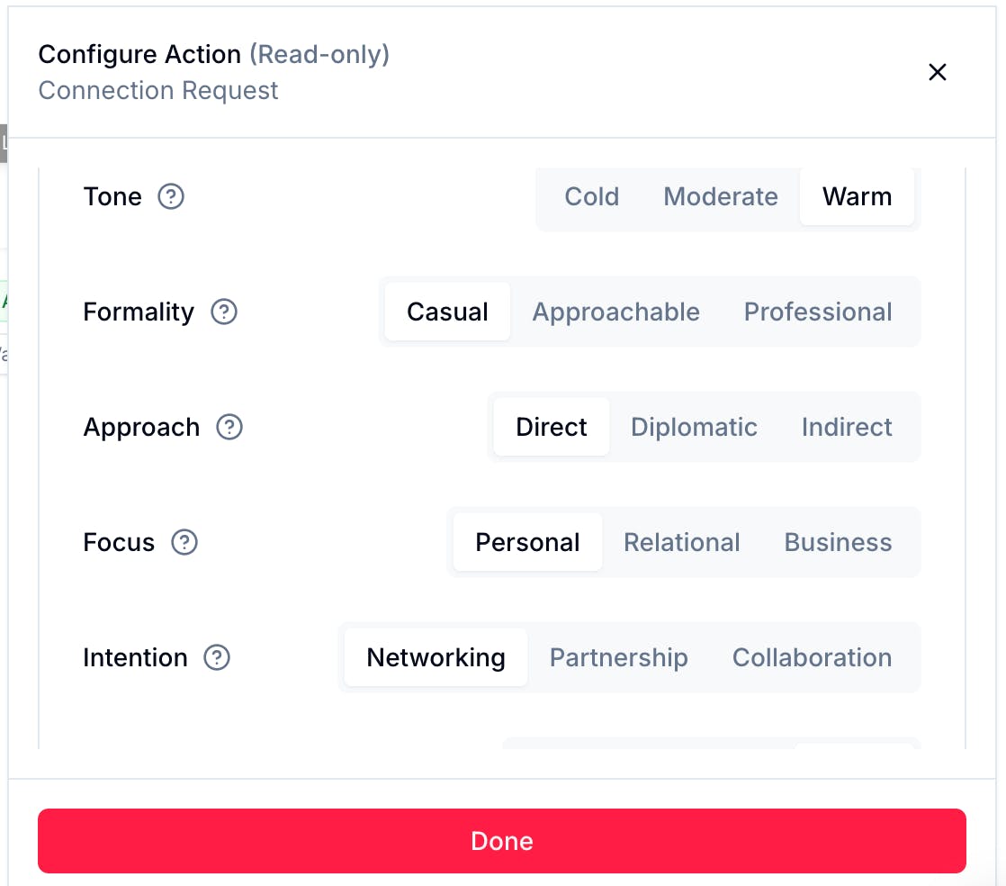Close the Configure Action dialog
1006x886 pixels.
tap(938, 72)
